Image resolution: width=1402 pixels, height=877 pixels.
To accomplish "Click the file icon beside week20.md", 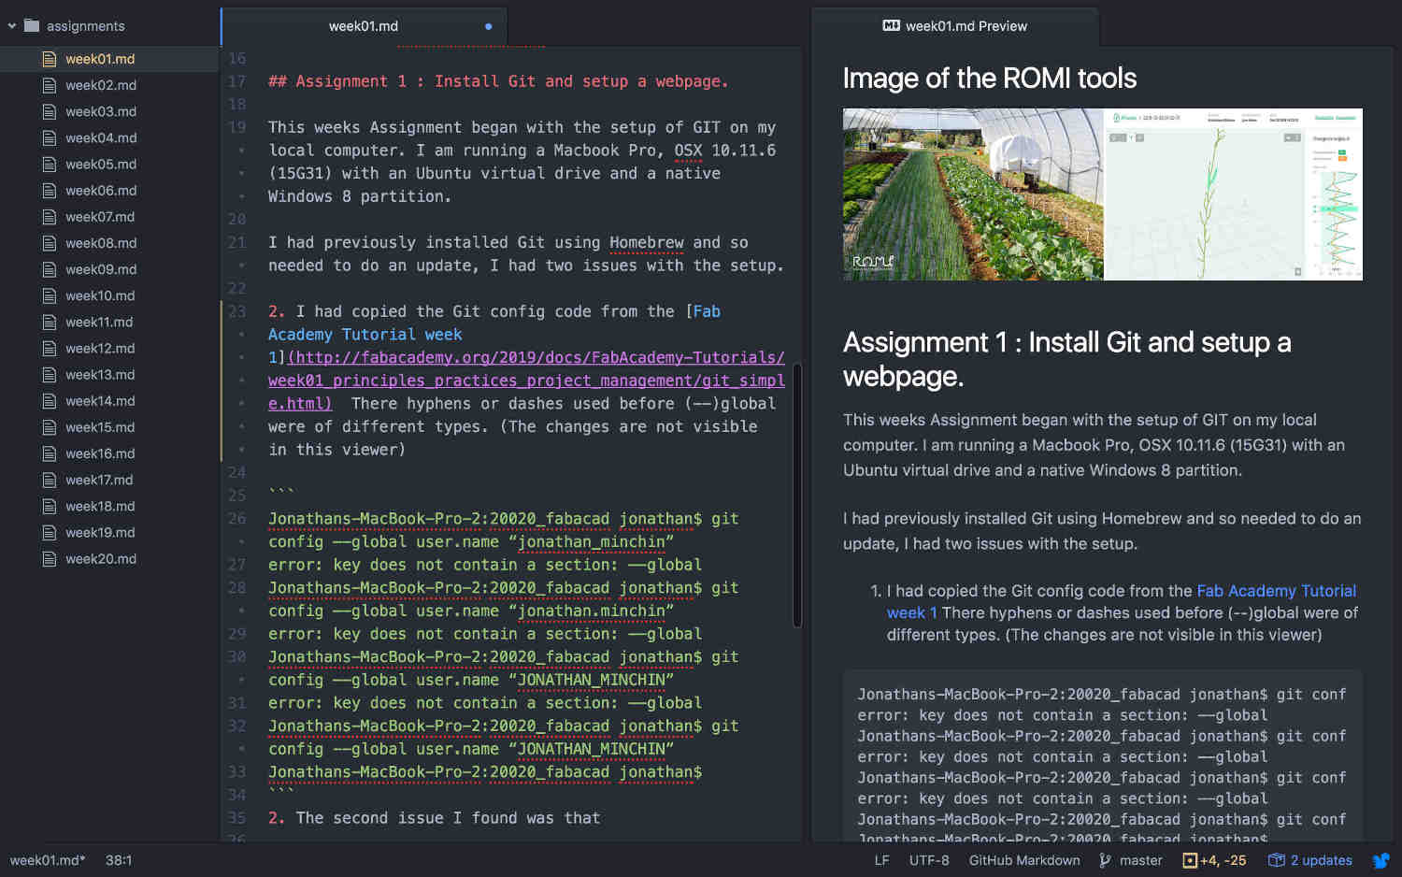I will [x=50, y=558].
